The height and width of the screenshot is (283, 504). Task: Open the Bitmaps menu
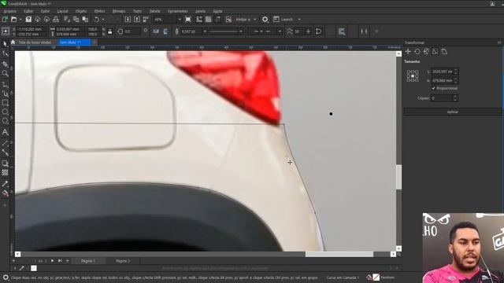coord(119,11)
